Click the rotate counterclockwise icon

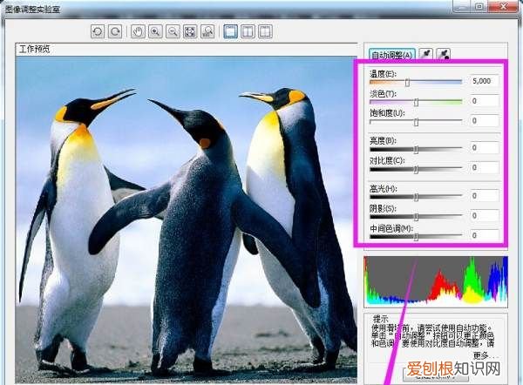click(x=98, y=32)
